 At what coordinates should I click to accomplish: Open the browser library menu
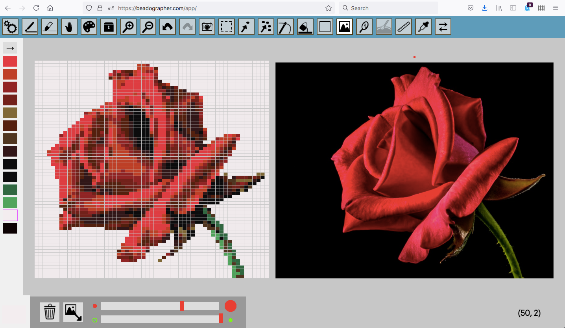499,8
